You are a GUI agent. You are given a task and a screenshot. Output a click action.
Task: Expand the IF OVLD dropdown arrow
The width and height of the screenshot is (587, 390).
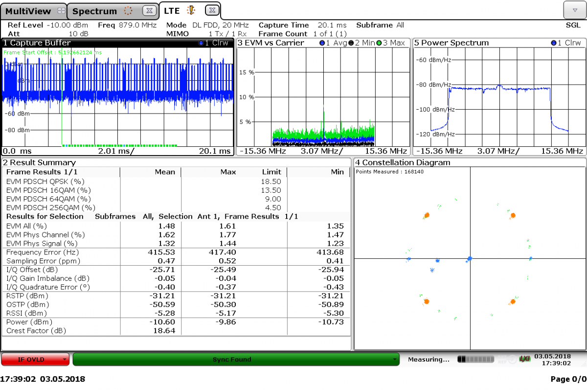(x=64, y=360)
